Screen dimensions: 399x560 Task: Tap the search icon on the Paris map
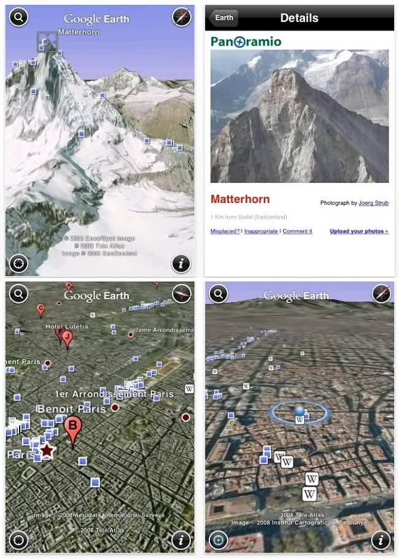point(18,294)
